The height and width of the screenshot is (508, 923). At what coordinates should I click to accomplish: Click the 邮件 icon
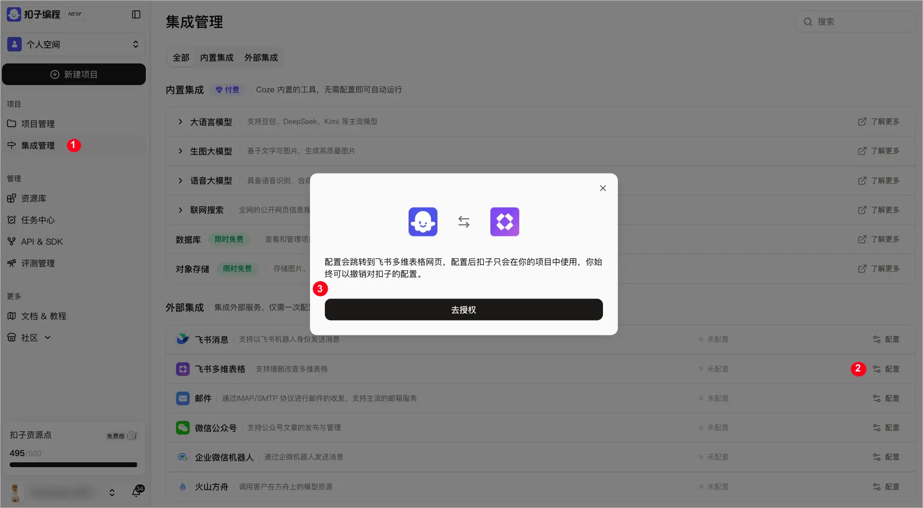pos(183,398)
